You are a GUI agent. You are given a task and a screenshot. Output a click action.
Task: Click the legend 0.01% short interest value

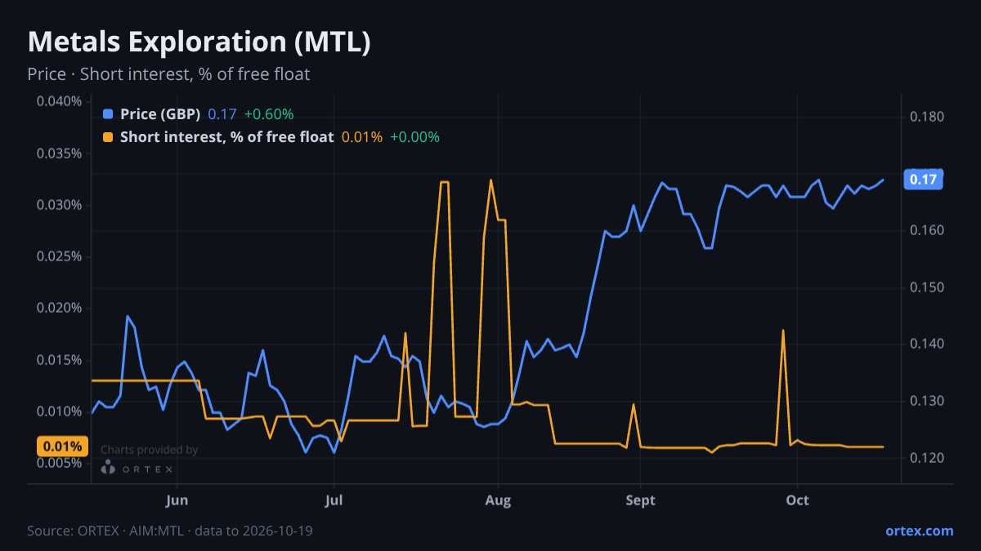[x=362, y=137]
